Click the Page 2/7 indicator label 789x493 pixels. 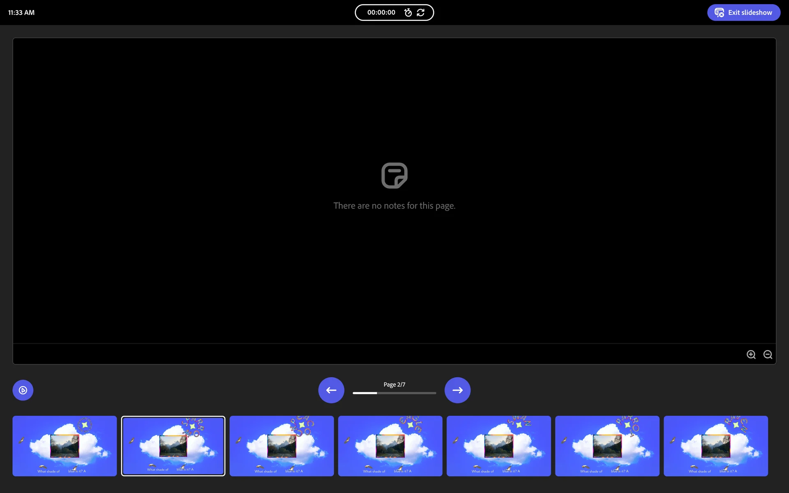(394, 385)
